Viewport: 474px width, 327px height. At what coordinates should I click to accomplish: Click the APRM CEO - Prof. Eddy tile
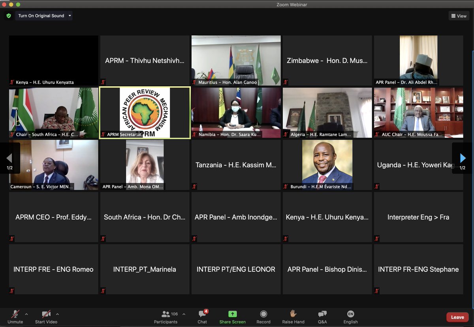pos(54,217)
